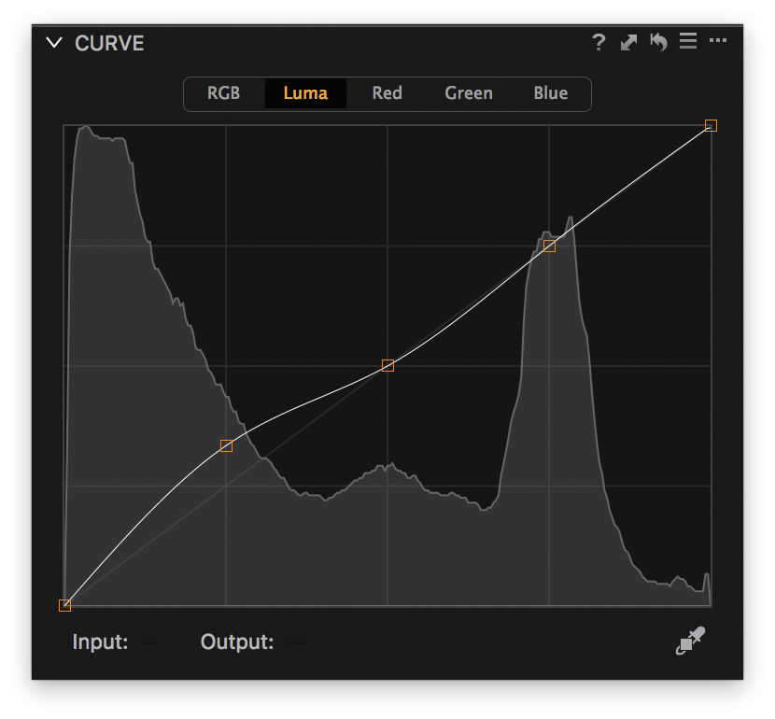Open the three-dots action menu
The width and height of the screenshot is (775, 719).
(718, 40)
